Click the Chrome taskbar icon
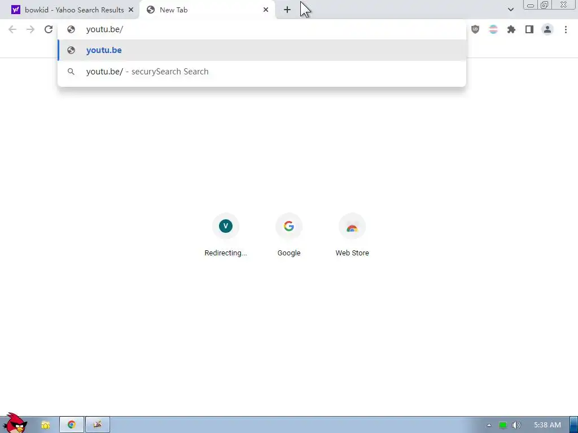The width and height of the screenshot is (578, 433). coord(72,425)
